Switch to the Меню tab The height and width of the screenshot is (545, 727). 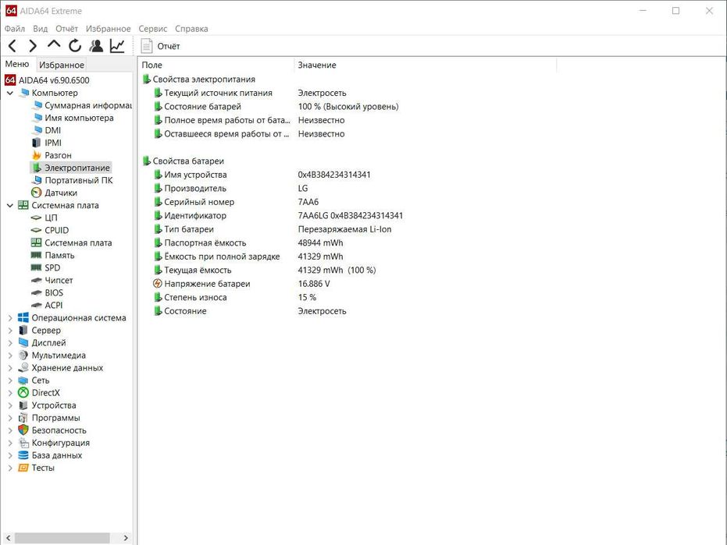[x=17, y=64]
